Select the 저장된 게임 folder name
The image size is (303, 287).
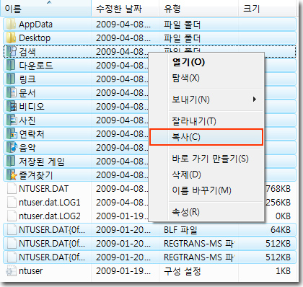(x=42, y=162)
